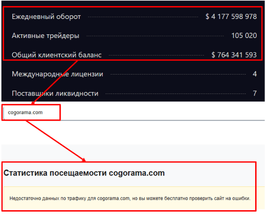This screenshot has width=265, height=218.
Task: Select the 'Ежедневный оборот' label
Action: [46, 17]
